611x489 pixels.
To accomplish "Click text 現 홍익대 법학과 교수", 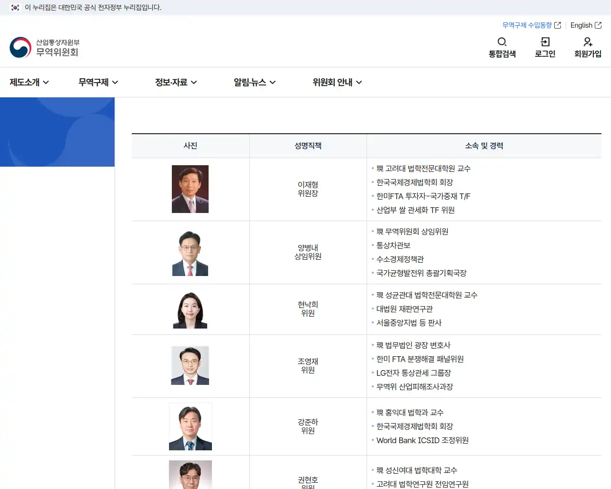I will coord(410,413).
